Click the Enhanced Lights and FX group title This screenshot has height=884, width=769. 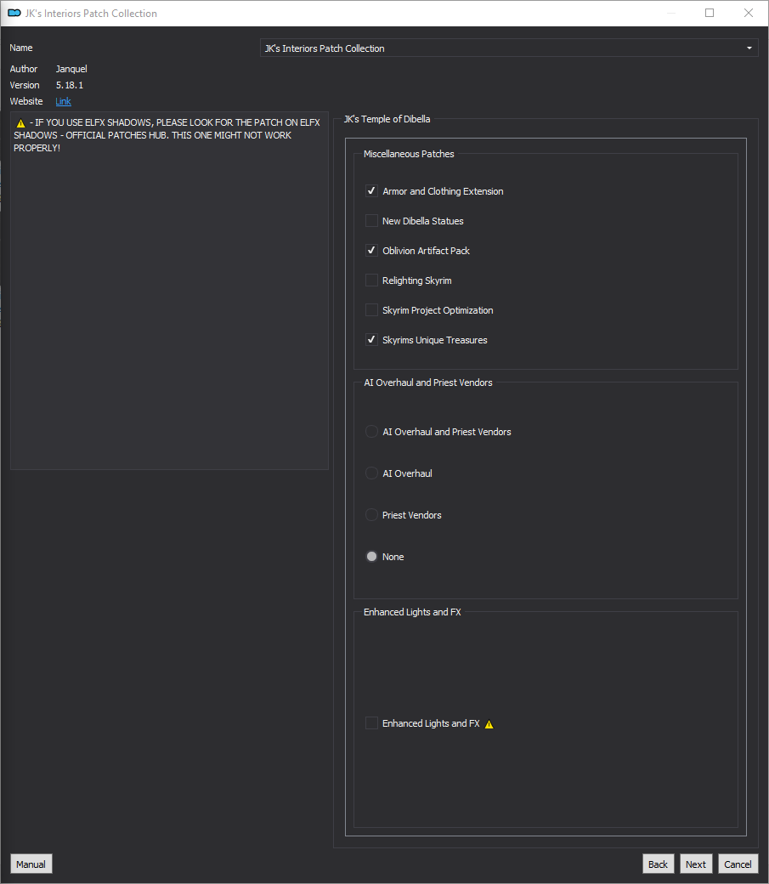pos(412,612)
